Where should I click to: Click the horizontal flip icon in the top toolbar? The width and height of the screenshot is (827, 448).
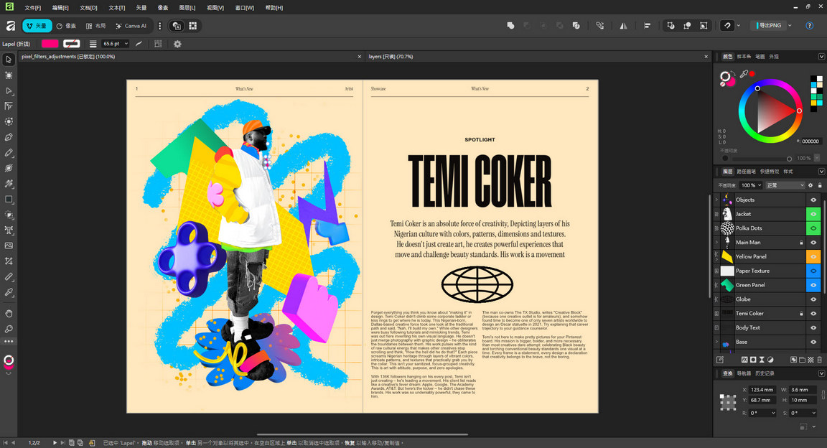point(623,25)
